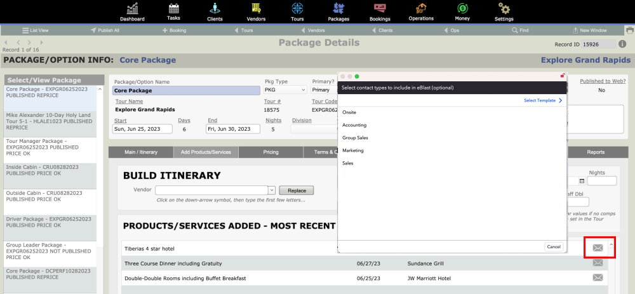
Task: Click the Record ID field
Action: [x=599, y=44]
